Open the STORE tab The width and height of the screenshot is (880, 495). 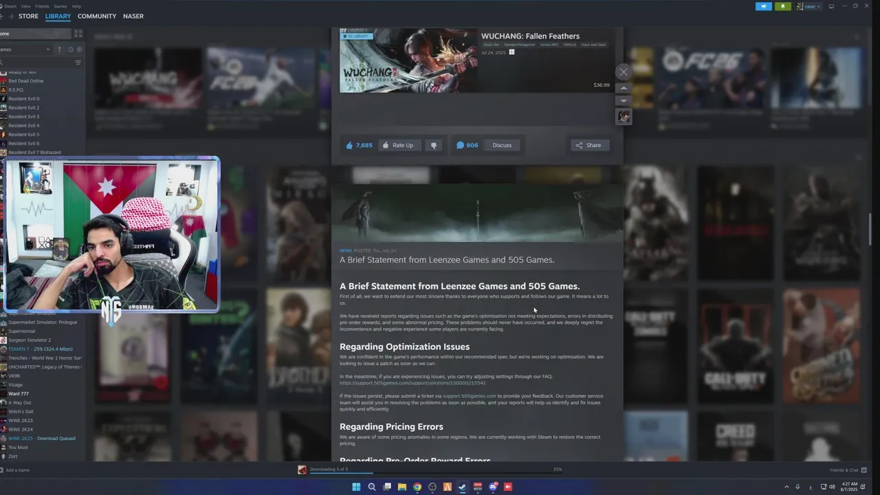coord(28,16)
